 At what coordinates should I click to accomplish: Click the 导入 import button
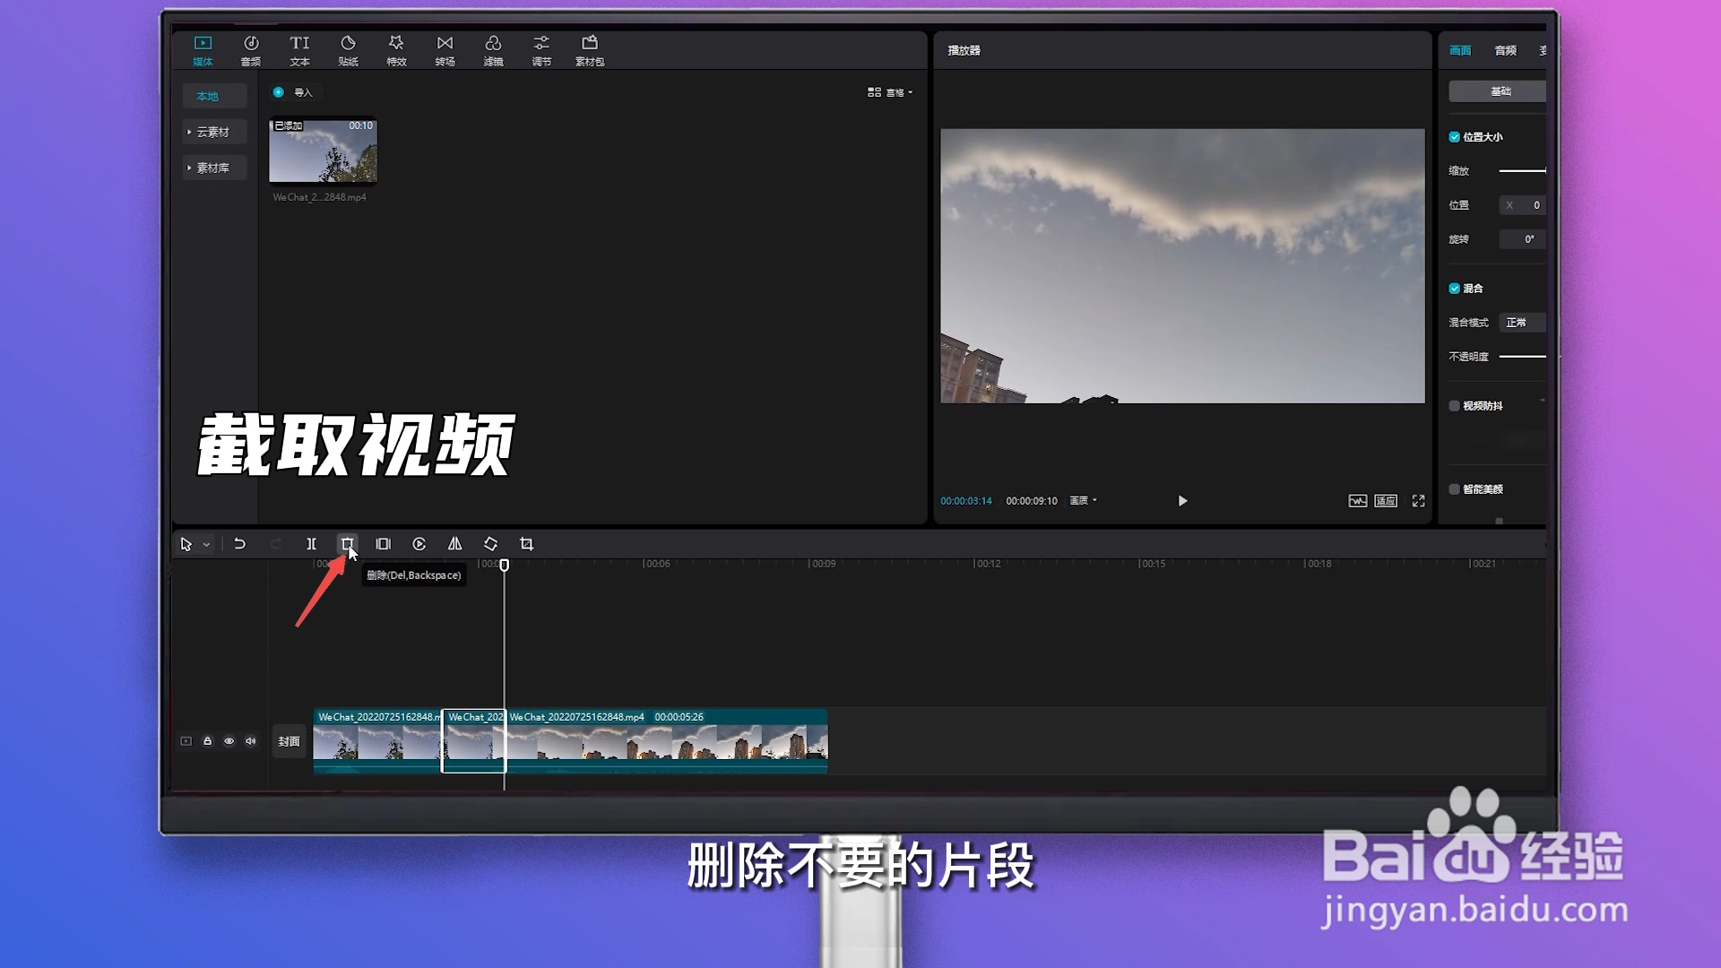click(296, 92)
